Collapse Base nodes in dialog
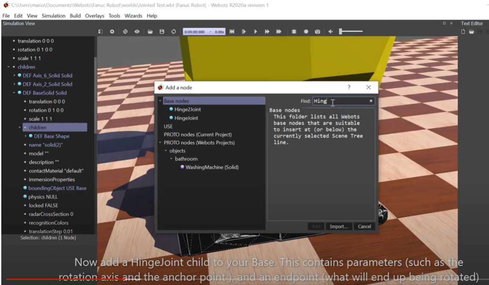489x285 pixels. pyautogui.click(x=160, y=101)
